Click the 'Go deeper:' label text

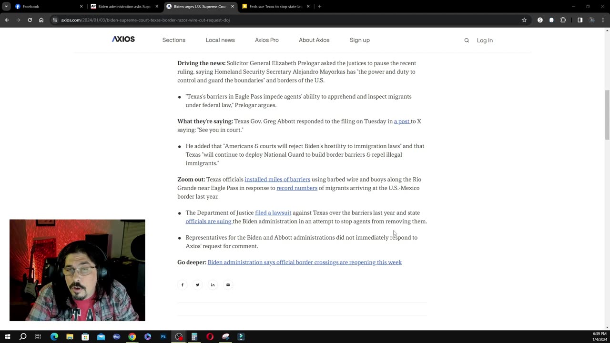coord(192,262)
